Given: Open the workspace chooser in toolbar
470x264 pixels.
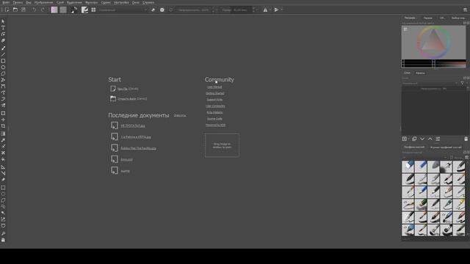Looking at the screenshot, I should (465, 10).
